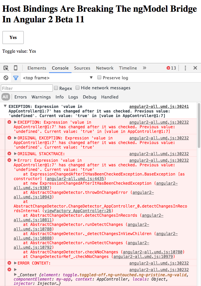Click the 'Toggle value: Yes' text
Screen dimensions: 201x286
click(19, 51)
